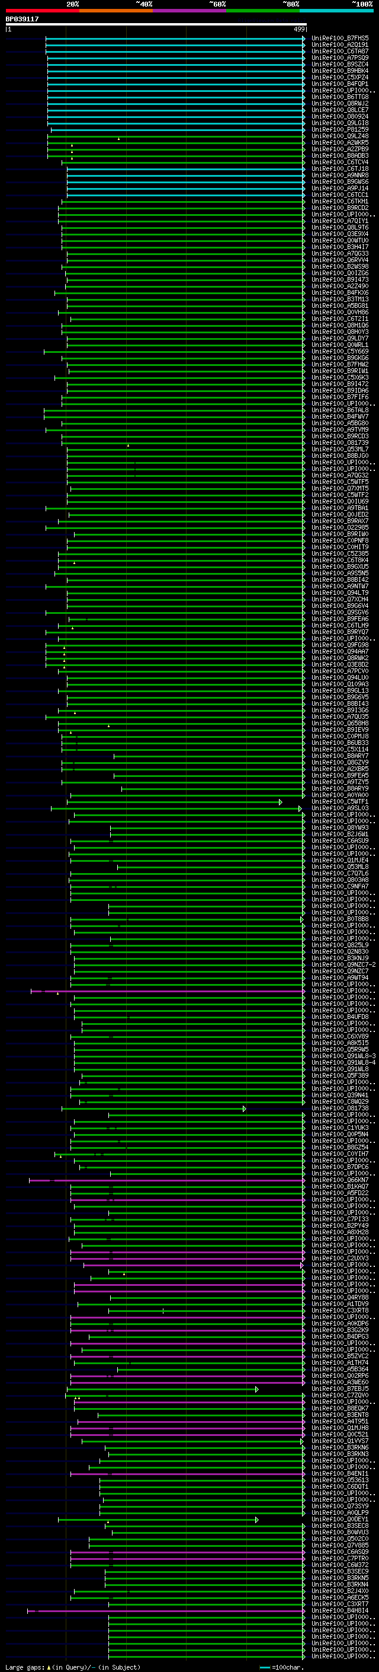Select the UniRef100_Q91WL8-3 label
Screen dimensions: 379x1672
coord(343,1056)
